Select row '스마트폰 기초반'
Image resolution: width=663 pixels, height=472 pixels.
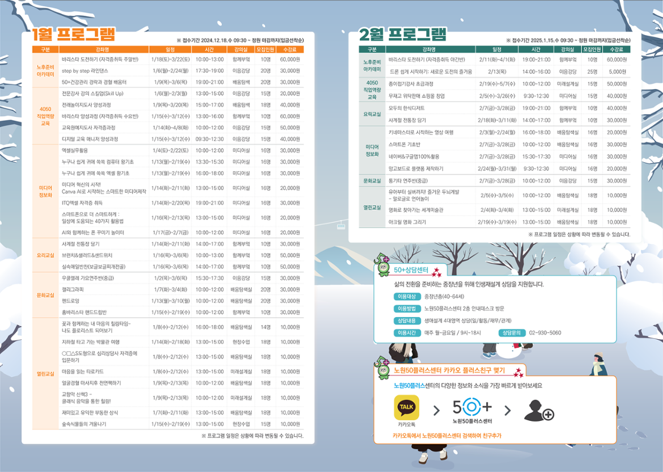pyautogui.click(x=508, y=145)
